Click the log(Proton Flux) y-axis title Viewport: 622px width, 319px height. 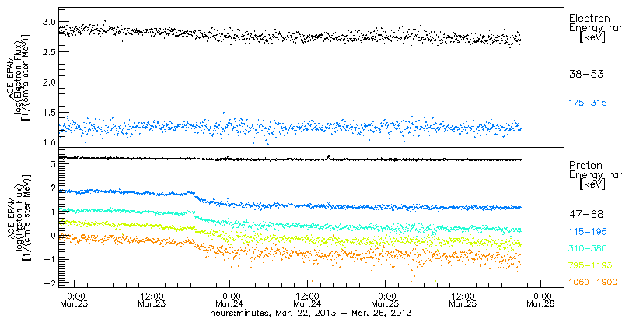[18, 219]
